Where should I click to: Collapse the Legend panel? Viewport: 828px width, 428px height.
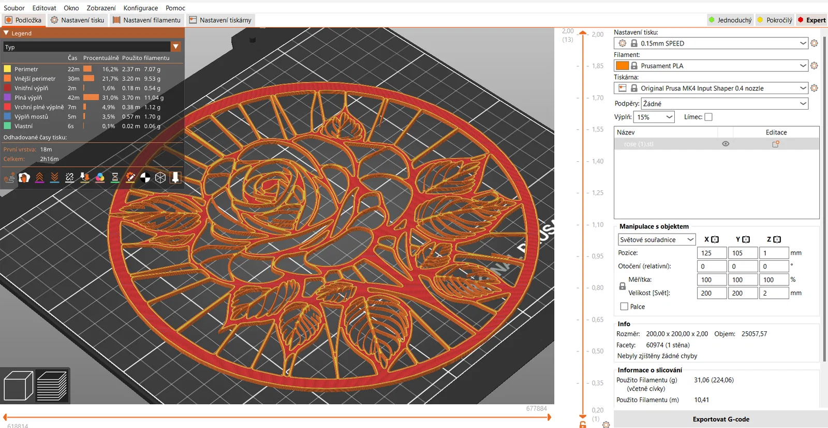(6, 33)
